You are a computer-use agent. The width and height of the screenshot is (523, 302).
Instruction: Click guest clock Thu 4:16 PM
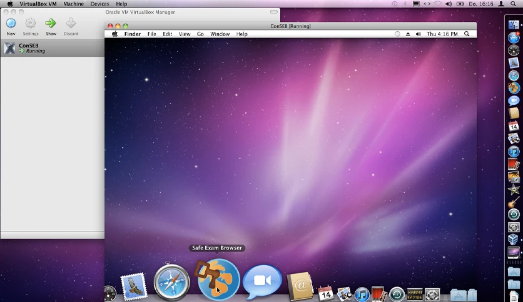pos(442,34)
